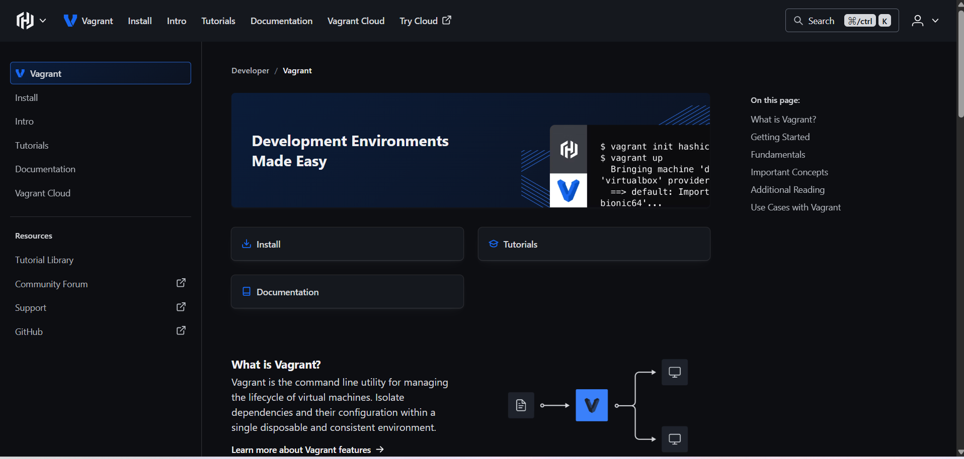Click the document icon in diagram
The width and height of the screenshot is (964, 459).
521,405
